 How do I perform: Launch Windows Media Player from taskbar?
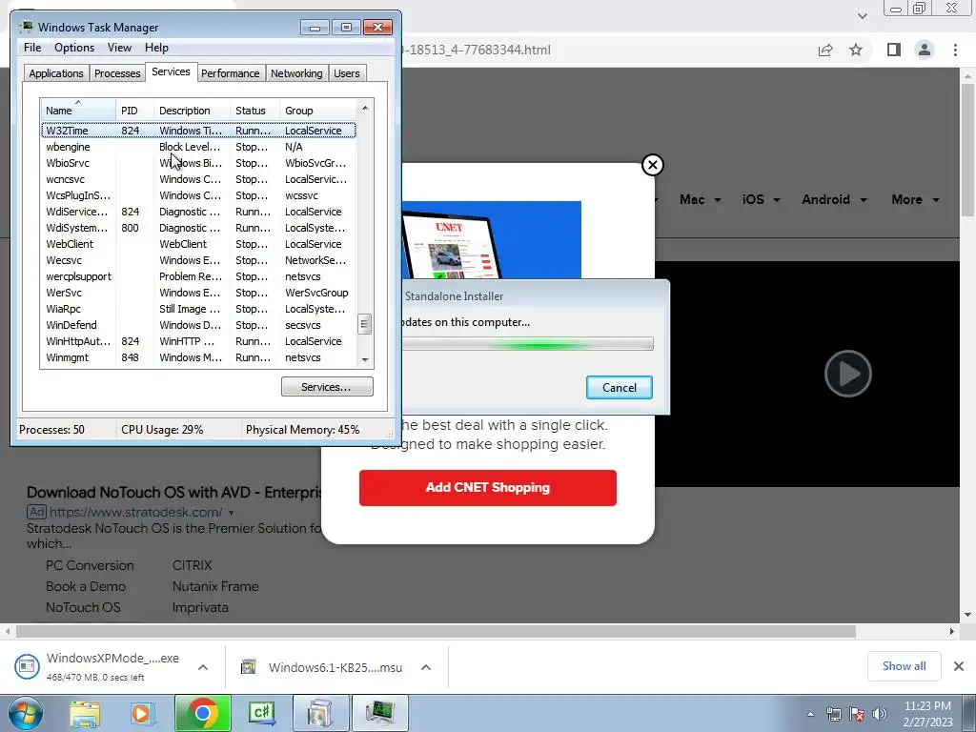(141, 714)
